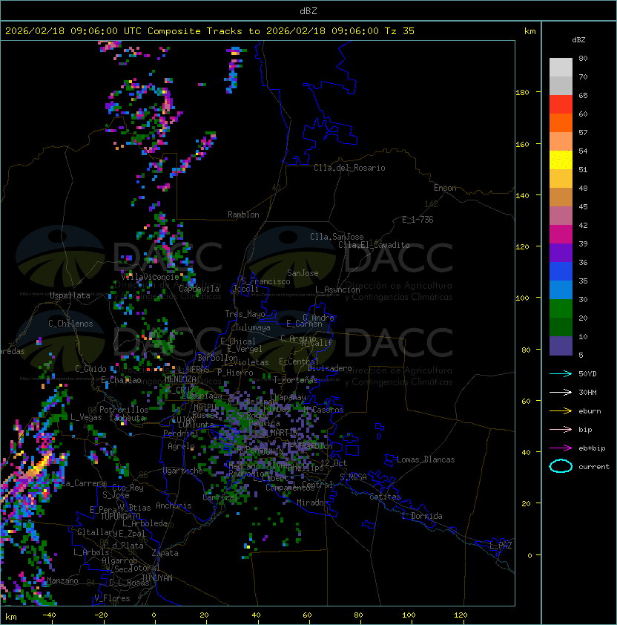Click the 'Manzano' place label
Viewport: 617px width, 625px height.
tap(62, 580)
